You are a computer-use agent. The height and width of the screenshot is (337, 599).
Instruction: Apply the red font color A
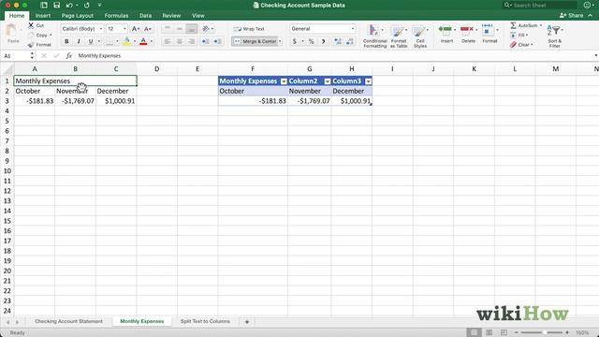click(x=143, y=41)
